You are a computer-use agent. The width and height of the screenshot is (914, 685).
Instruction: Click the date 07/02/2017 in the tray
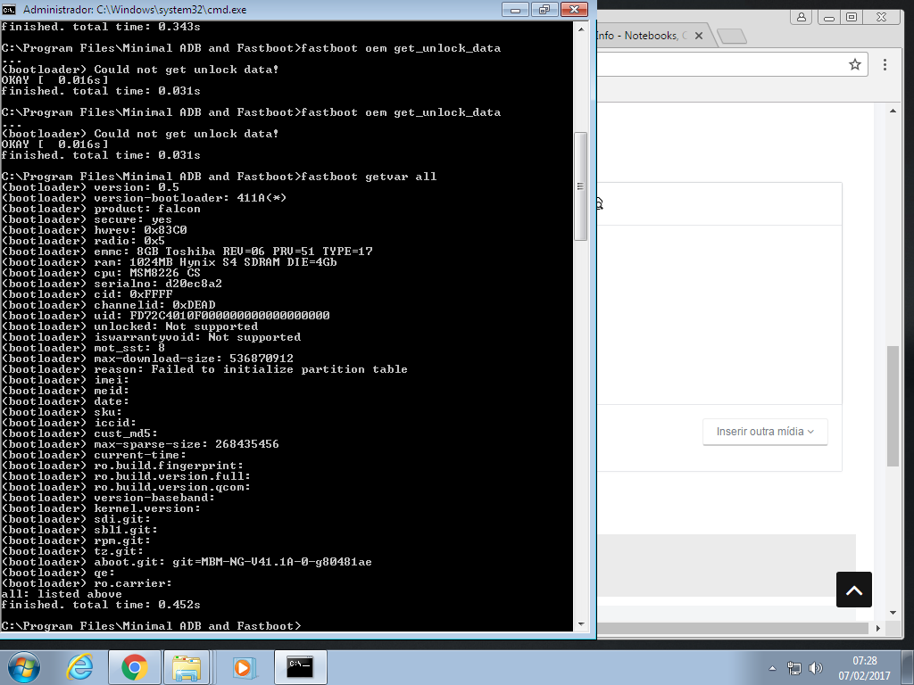864,676
